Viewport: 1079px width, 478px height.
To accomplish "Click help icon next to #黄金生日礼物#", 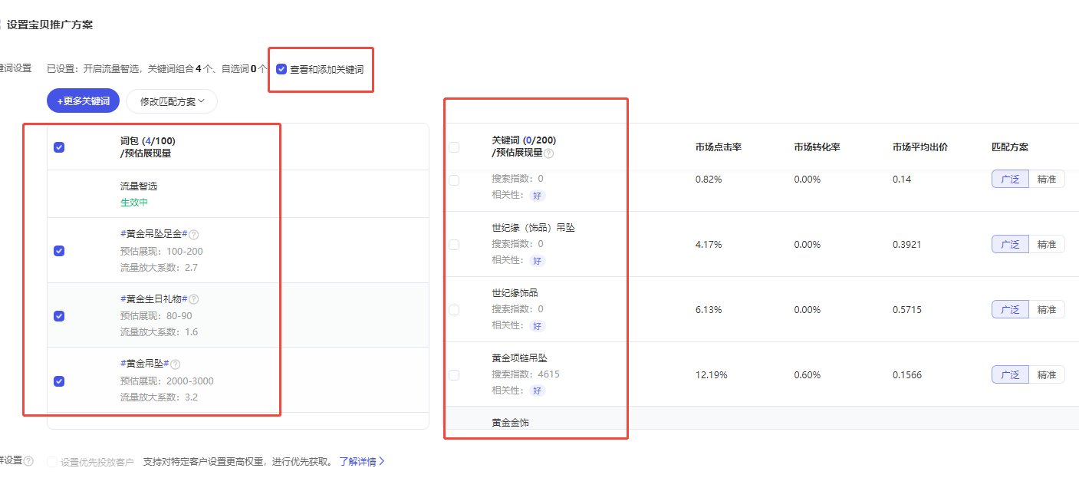I will (x=194, y=299).
